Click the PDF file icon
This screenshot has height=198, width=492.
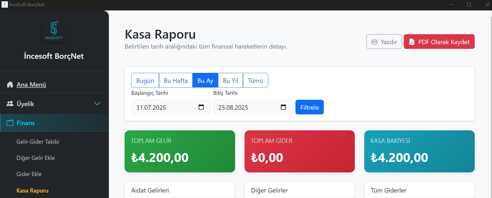[x=412, y=42]
